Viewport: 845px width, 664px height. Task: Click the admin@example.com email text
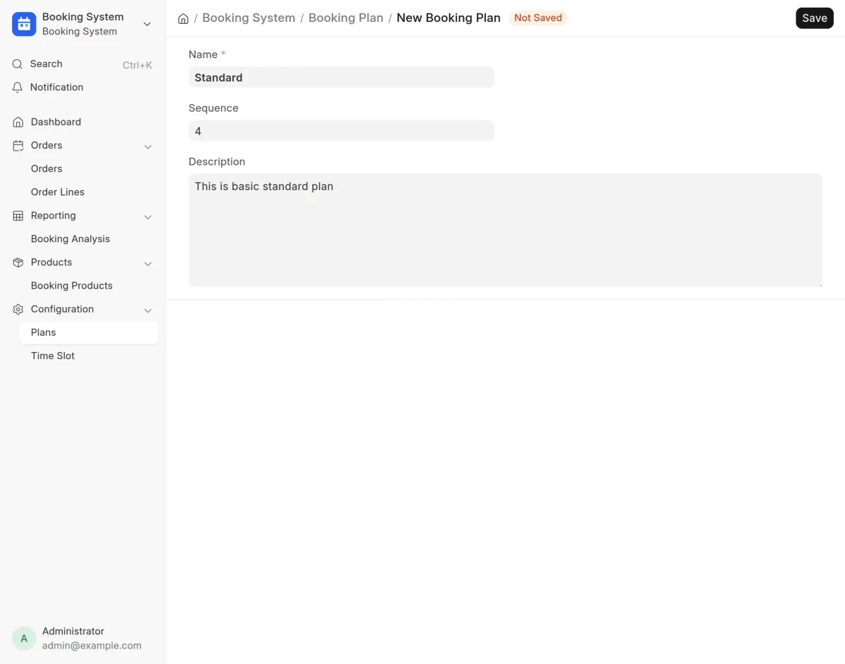(x=92, y=646)
